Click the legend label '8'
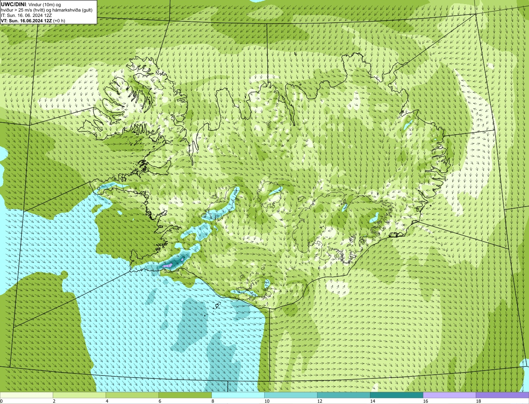 [213, 401]
